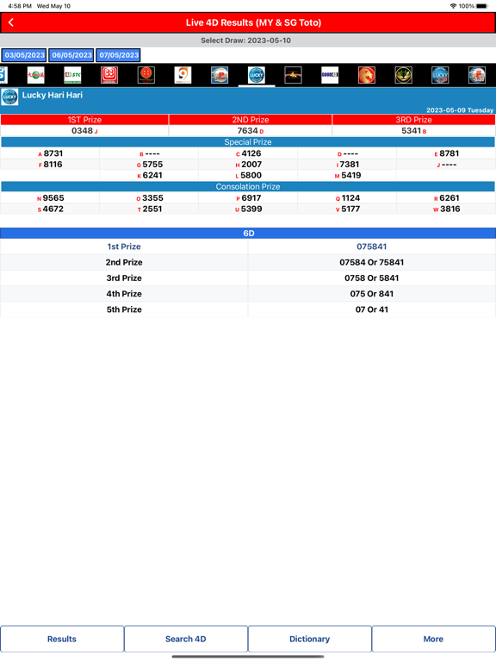The image size is (496, 662).
Task: Tap special prize M 5419
Action: (348, 176)
